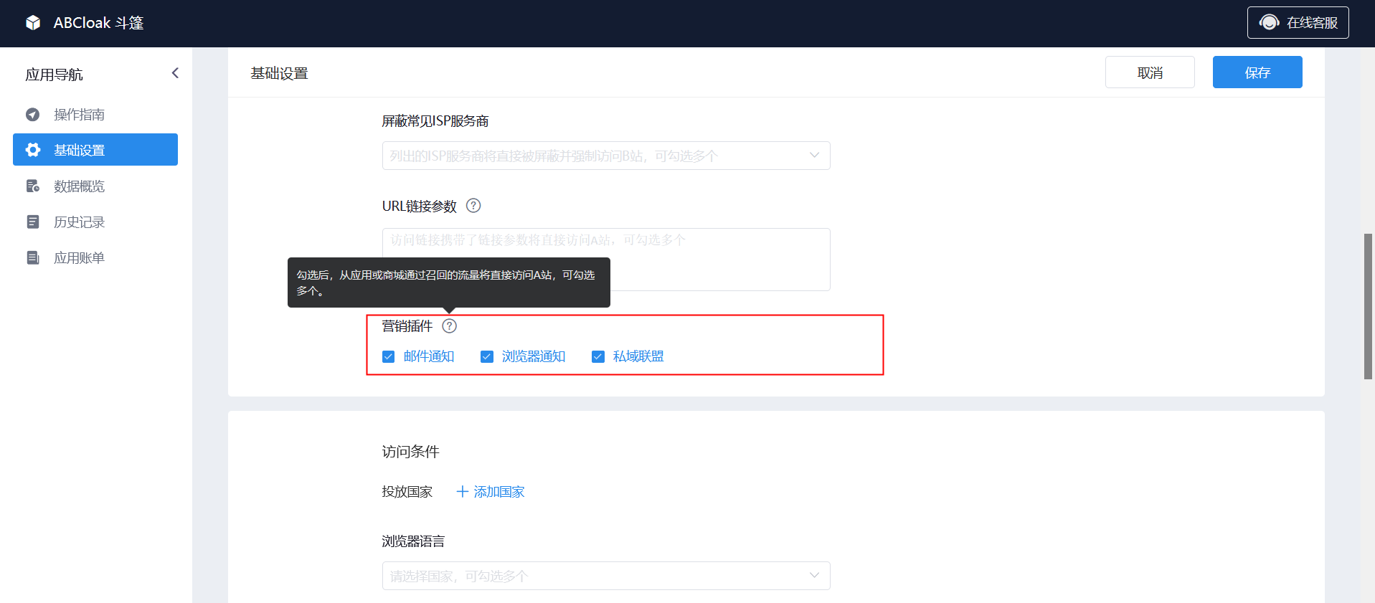Click help icon next to 营销插件
The width and height of the screenshot is (1375, 603).
[x=449, y=326]
